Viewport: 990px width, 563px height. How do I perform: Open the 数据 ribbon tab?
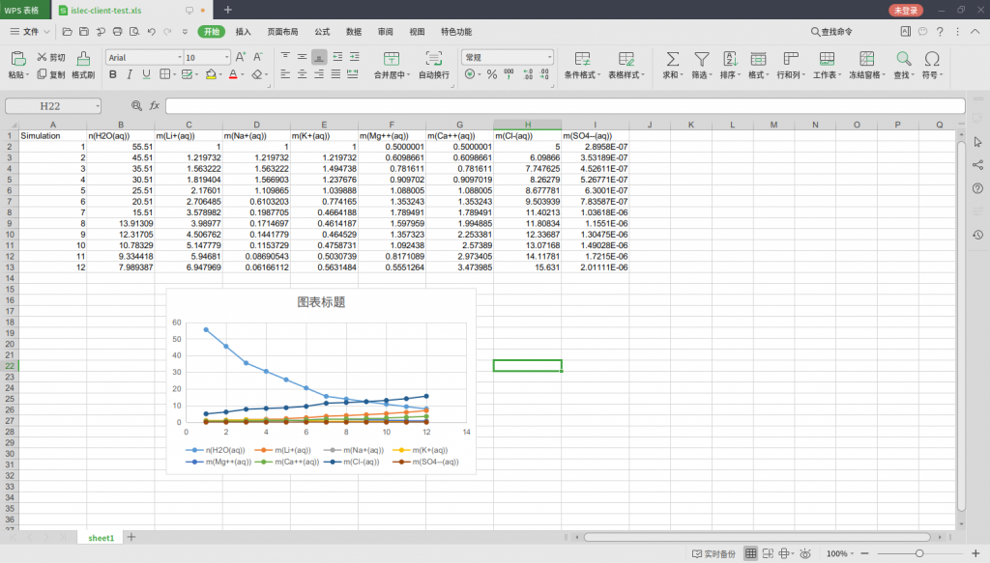[354, 32]
